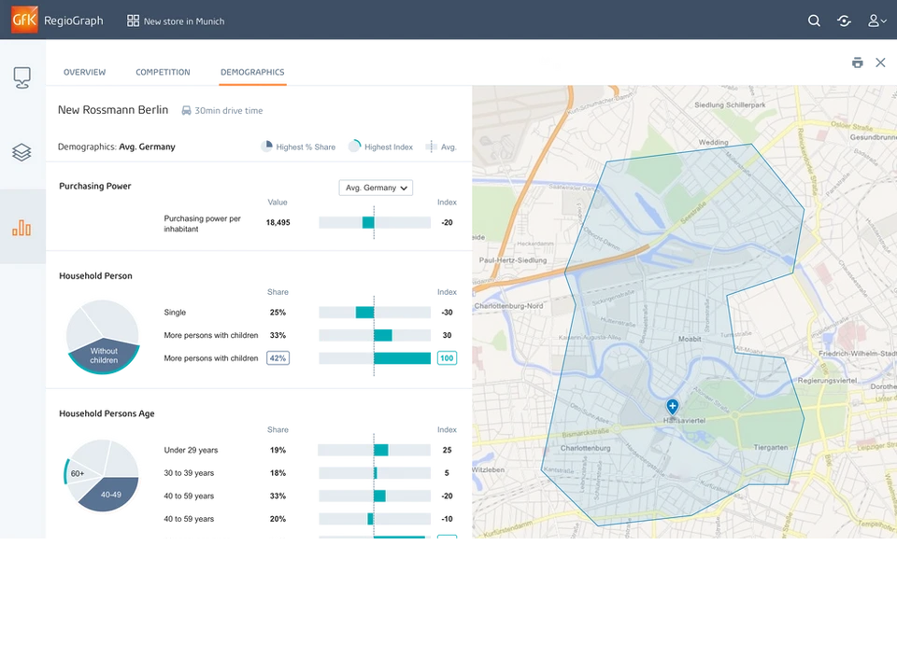Click the Charlottenburg label on map
The height and width of the screenshot is (671, 897).
click(585, 448)
